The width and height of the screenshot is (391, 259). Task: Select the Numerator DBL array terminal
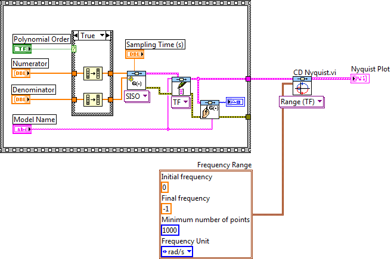point(21,73)
